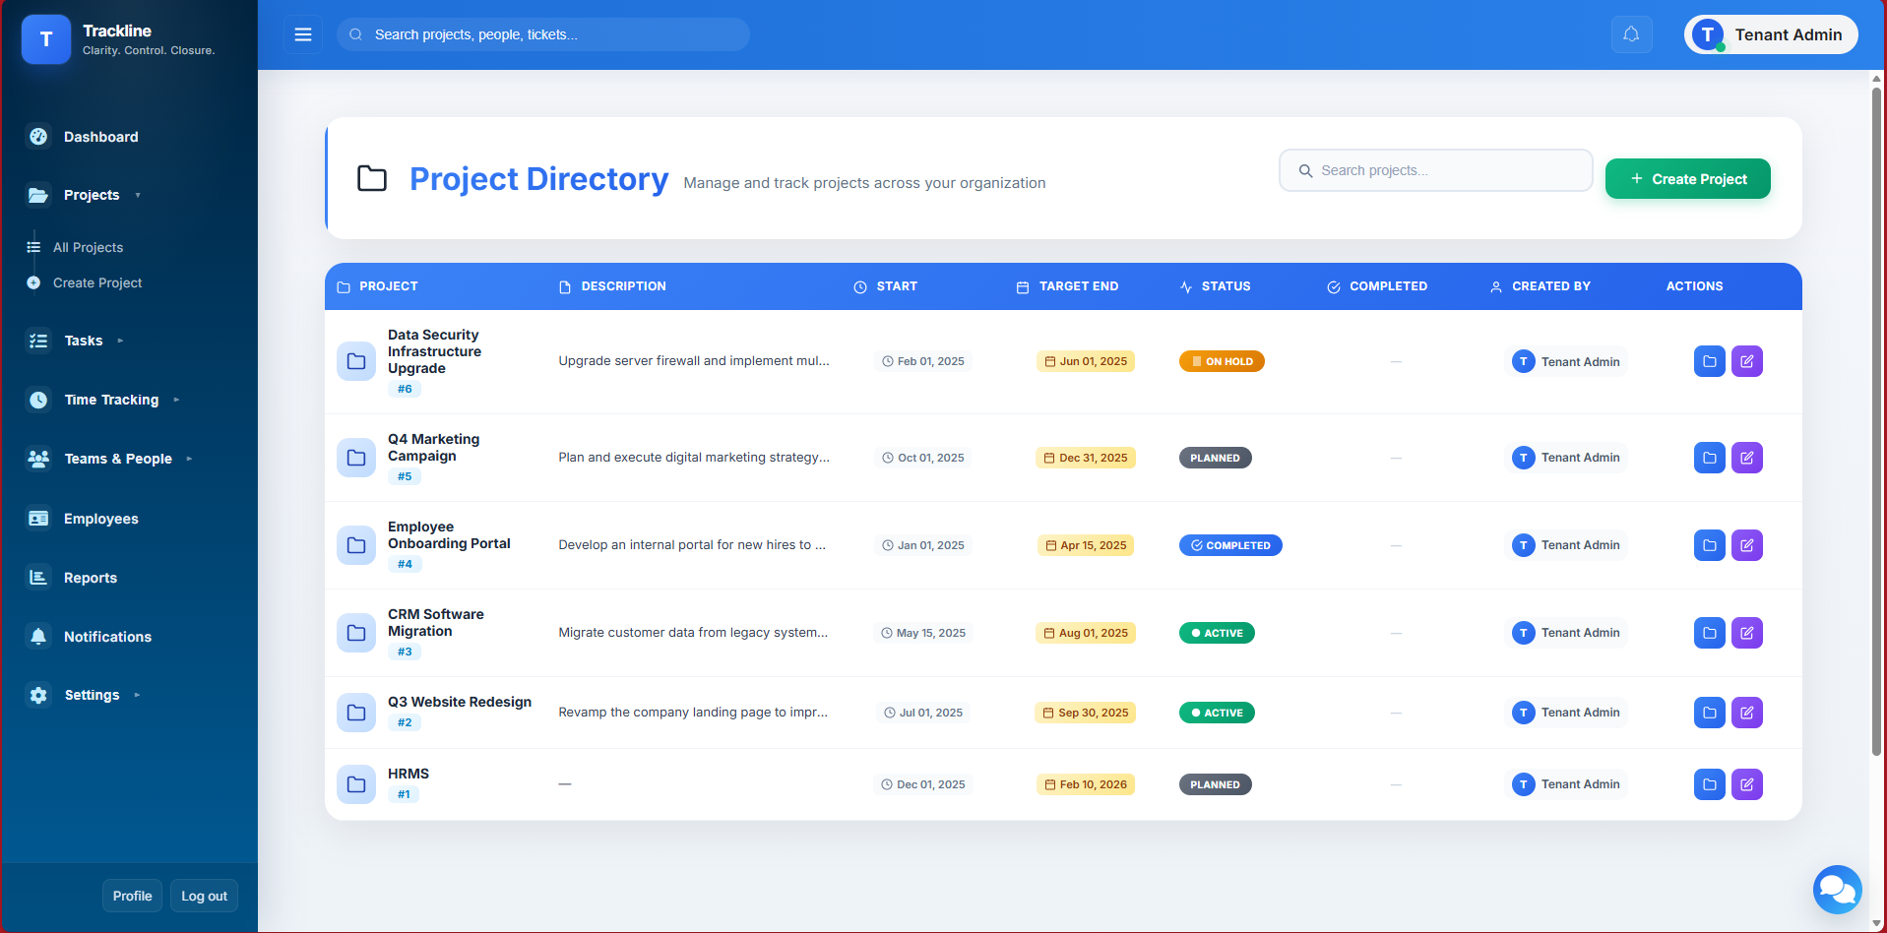Click edit icon for Q4 Marketing Campaign
This screenshot has height=933, width=1887.
[x=1746, y=458]
